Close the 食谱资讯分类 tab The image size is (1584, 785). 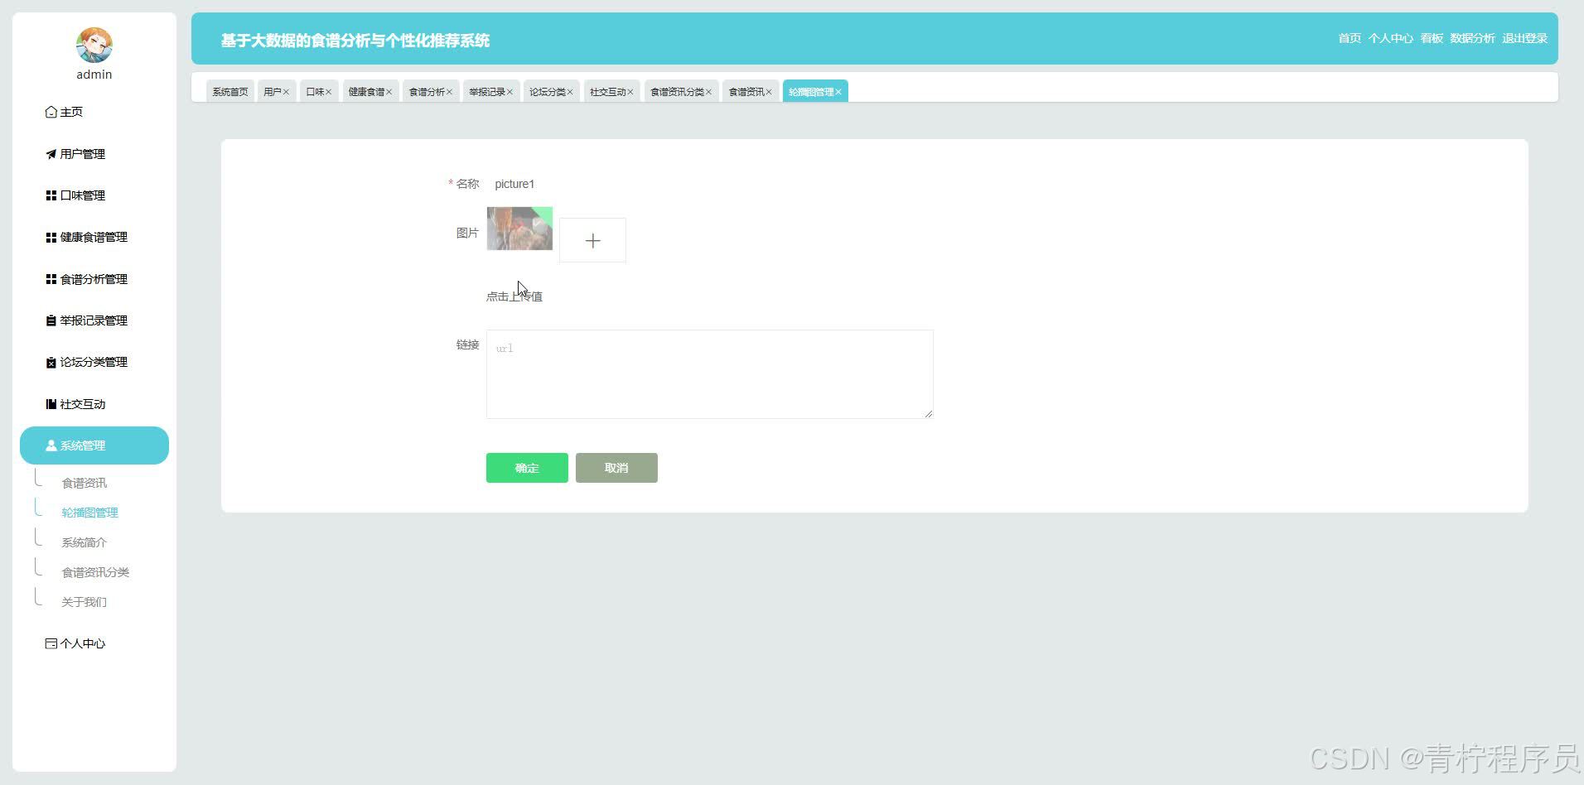pyautogui.click(x=708, y=92)
